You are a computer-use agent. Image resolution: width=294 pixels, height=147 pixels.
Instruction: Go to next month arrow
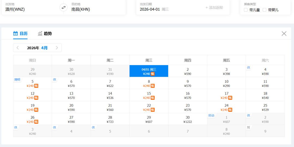57,48
